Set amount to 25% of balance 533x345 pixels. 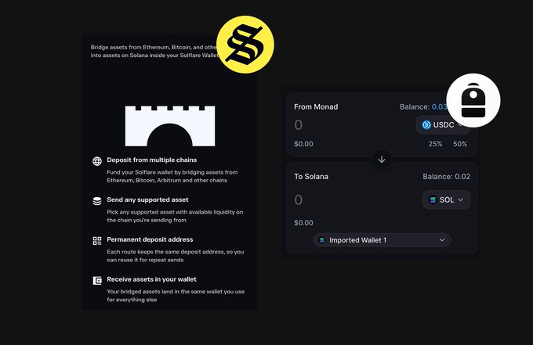click(435, 144)
